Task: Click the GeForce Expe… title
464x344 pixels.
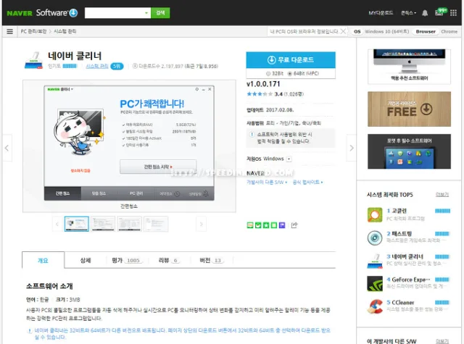Action: [411, 280]
